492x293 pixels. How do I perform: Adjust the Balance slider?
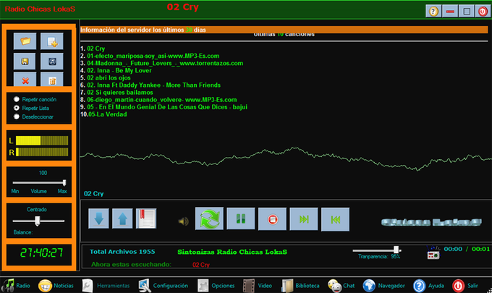coord(38,221)
